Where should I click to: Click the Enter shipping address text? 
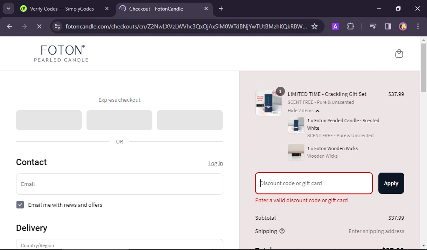point(376,231)
